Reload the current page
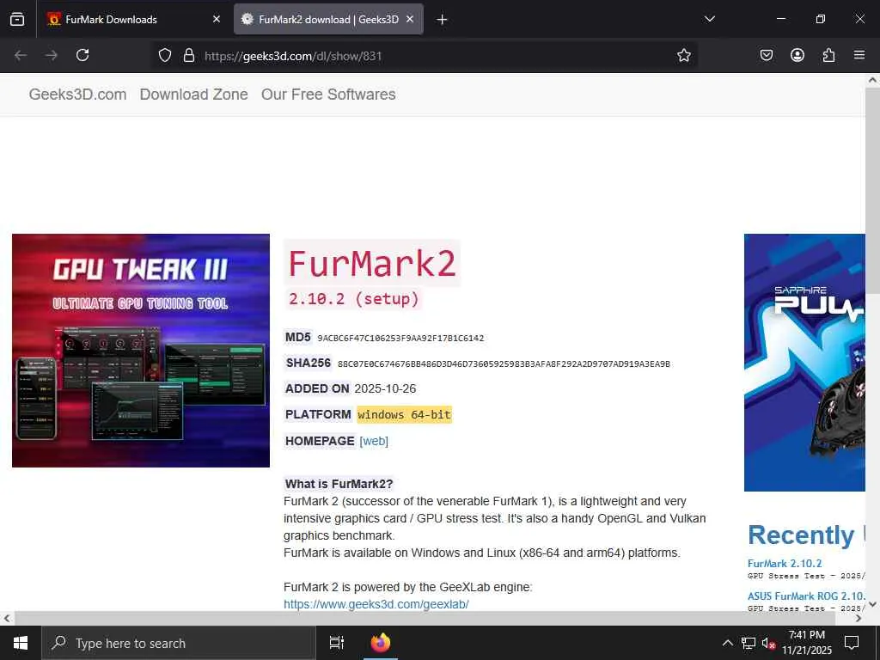The height and width of the screenshot is (660, 880). 82,56
